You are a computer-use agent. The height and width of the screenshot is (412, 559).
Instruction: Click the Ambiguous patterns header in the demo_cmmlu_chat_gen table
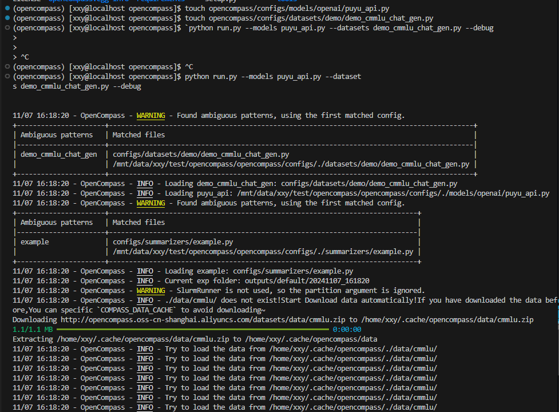(x=56, y=134)
